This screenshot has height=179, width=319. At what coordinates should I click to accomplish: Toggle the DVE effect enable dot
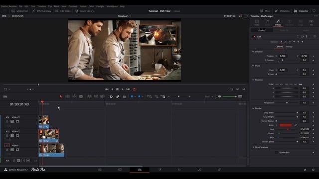pyautogui.click(x=254, y=36)
